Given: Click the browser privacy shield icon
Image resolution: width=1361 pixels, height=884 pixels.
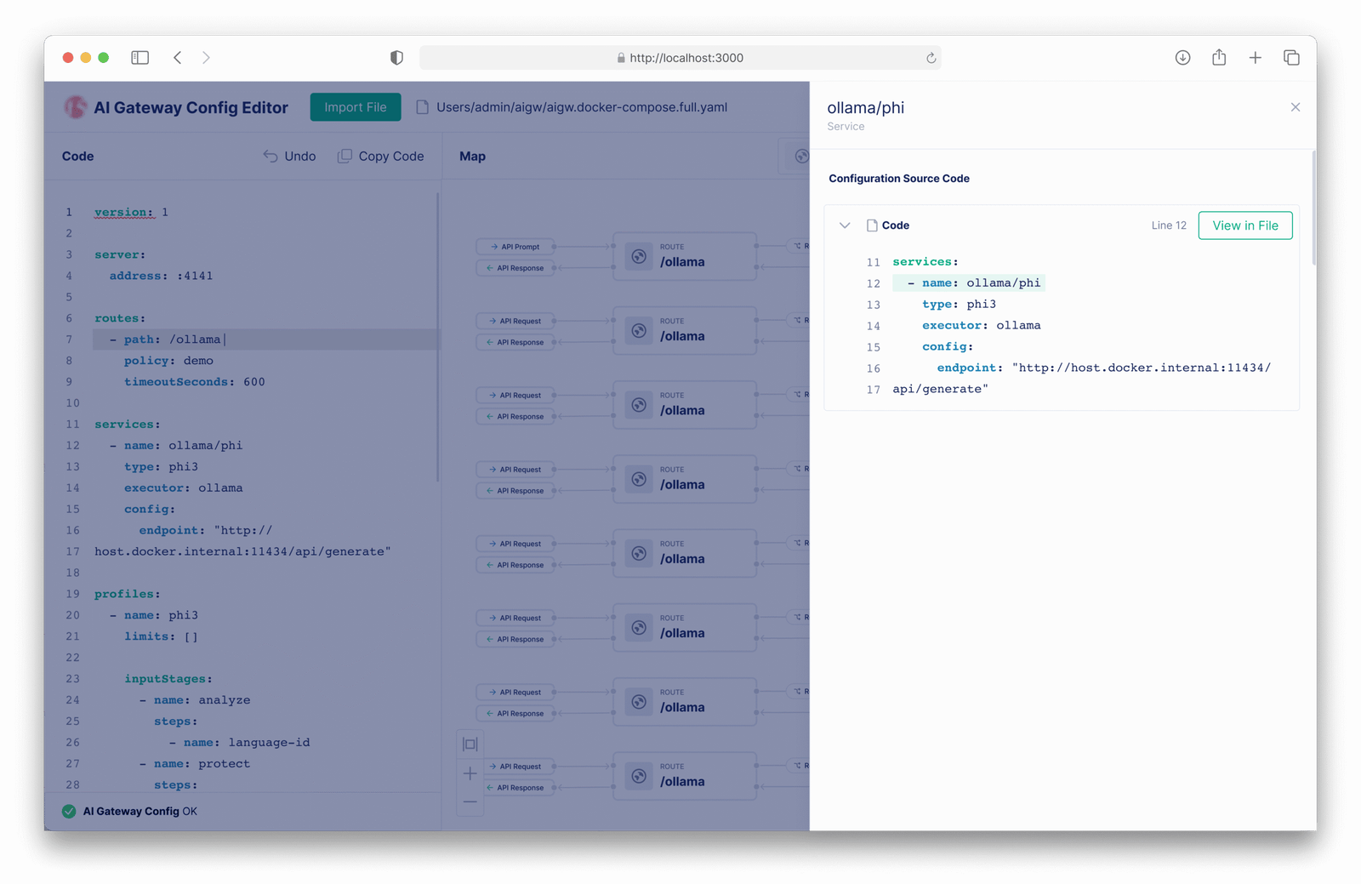Looking at the screenshot, I should coord(396,58).
